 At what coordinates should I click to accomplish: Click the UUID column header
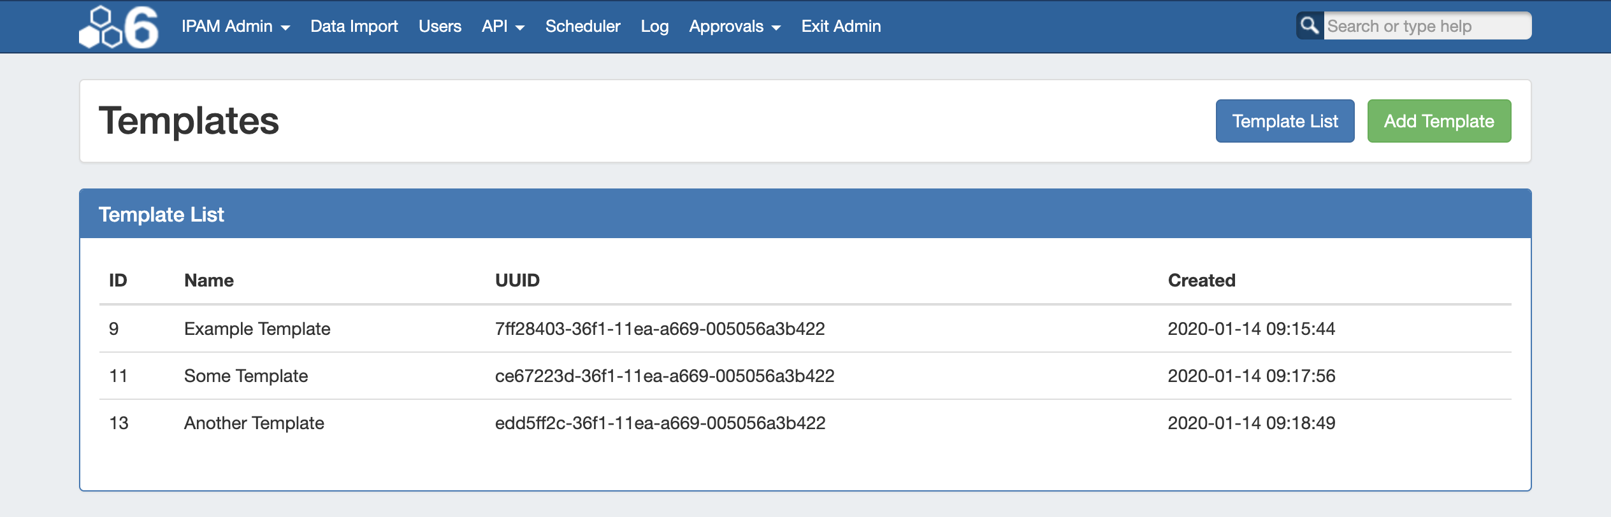point(517,280)
